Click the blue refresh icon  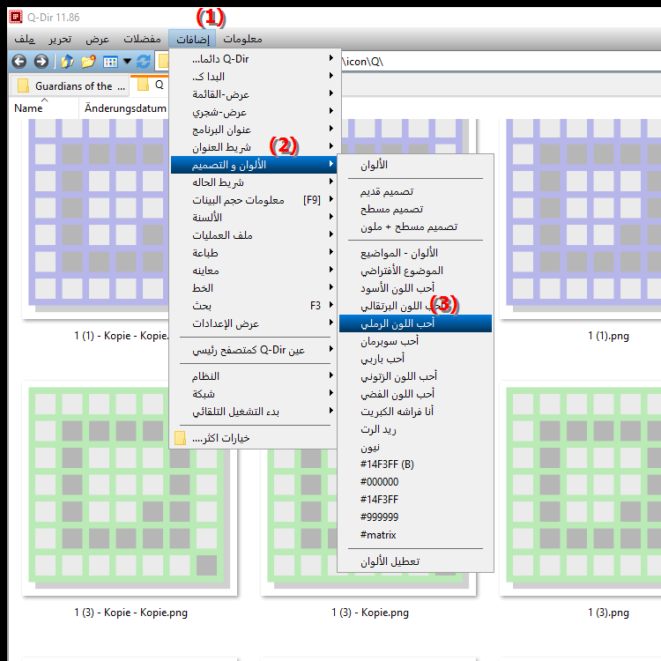point(144,62)
